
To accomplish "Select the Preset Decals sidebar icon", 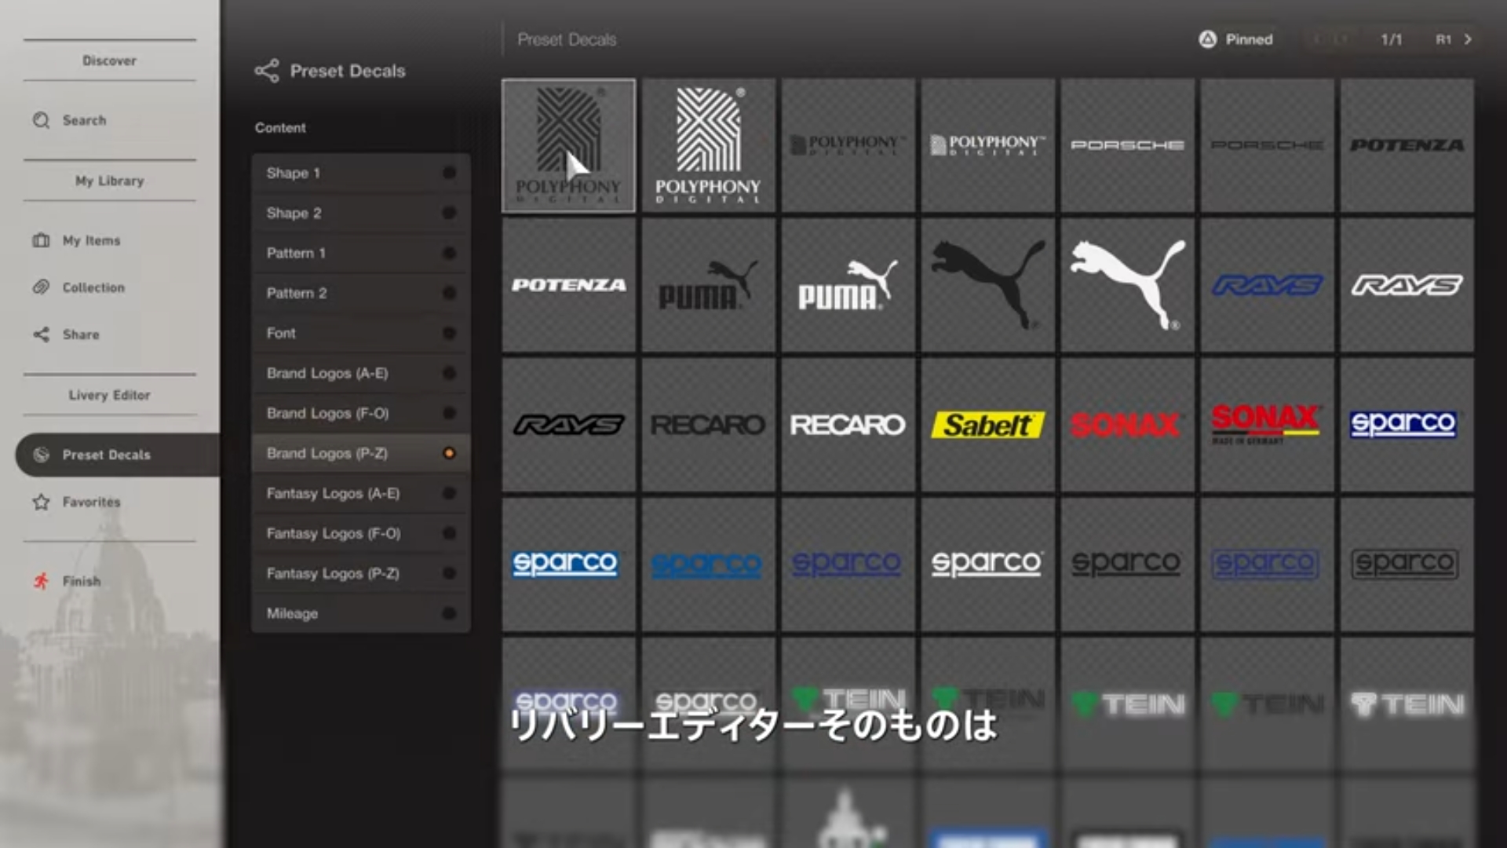I will 41,455.
